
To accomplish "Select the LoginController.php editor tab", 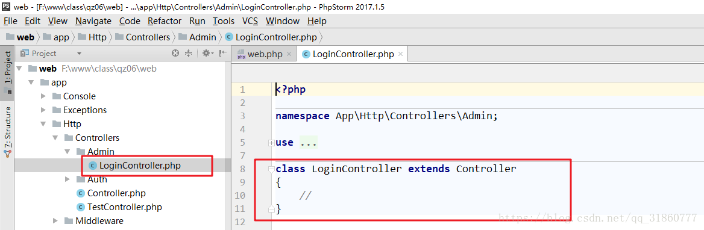I will coord(353,54).
